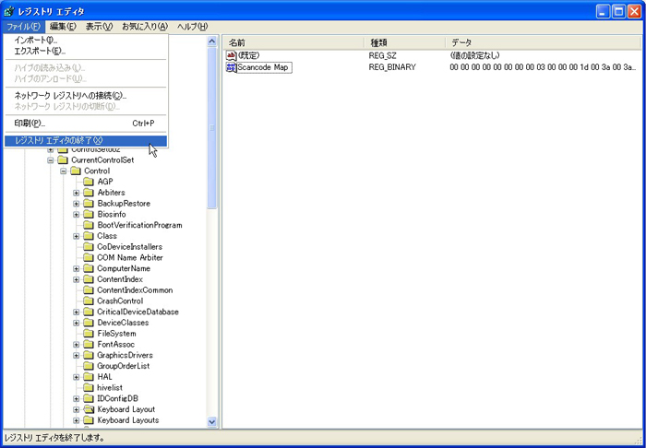The width and height of the screenshot is (646, 448).
Task: Click the open Keyboard Layout folder icon
Action: [x=89, y=409]
